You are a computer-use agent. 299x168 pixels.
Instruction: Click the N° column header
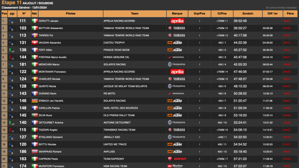tap(24, 14)
